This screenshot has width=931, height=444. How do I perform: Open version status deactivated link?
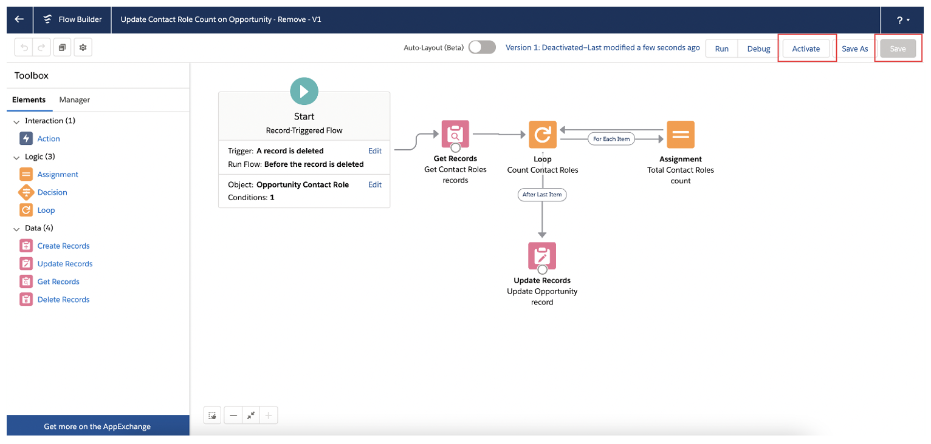click(603, 47)
